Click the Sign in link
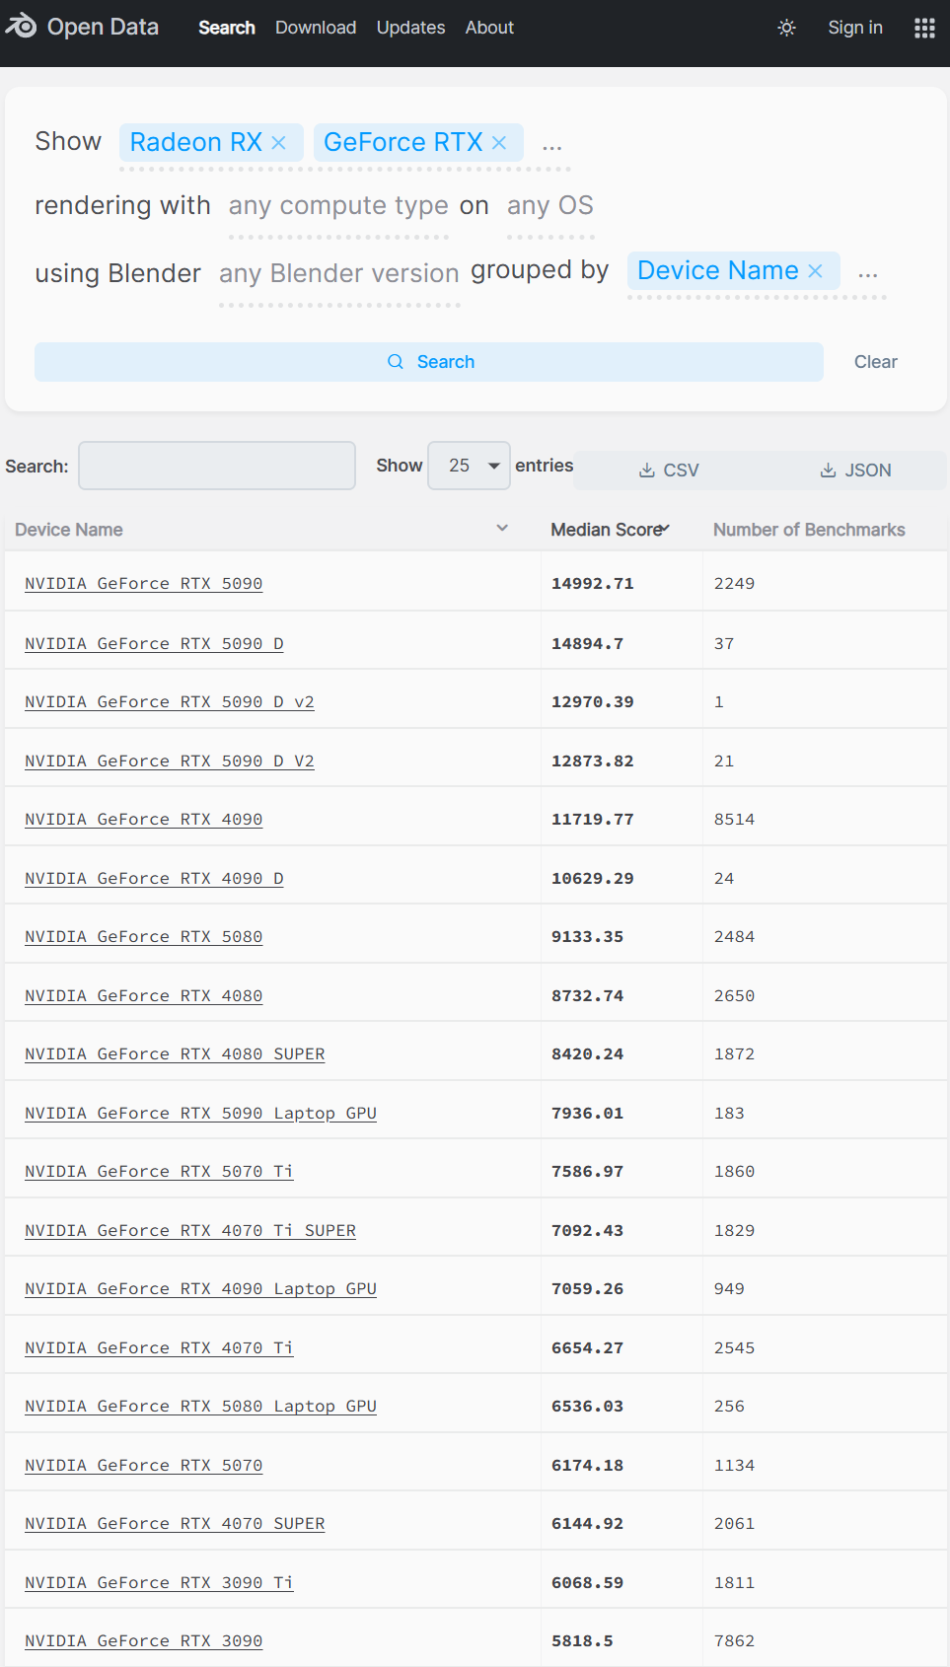Image resolution: width=950 pixels, height=1667 pixels. (x=855, y=28)
